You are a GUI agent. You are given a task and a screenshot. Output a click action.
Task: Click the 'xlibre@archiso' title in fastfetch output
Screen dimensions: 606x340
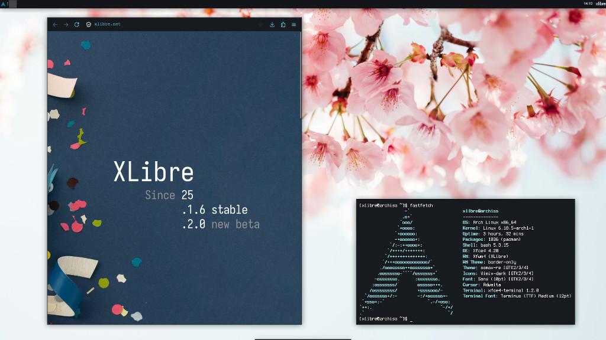[x=481, y=211]
